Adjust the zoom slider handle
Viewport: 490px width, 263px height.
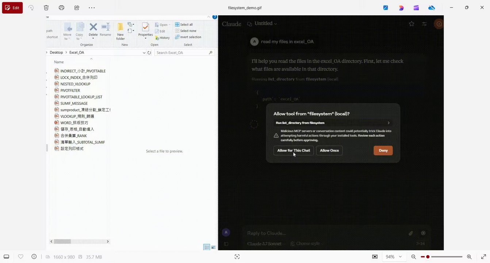tap(428, 257)
